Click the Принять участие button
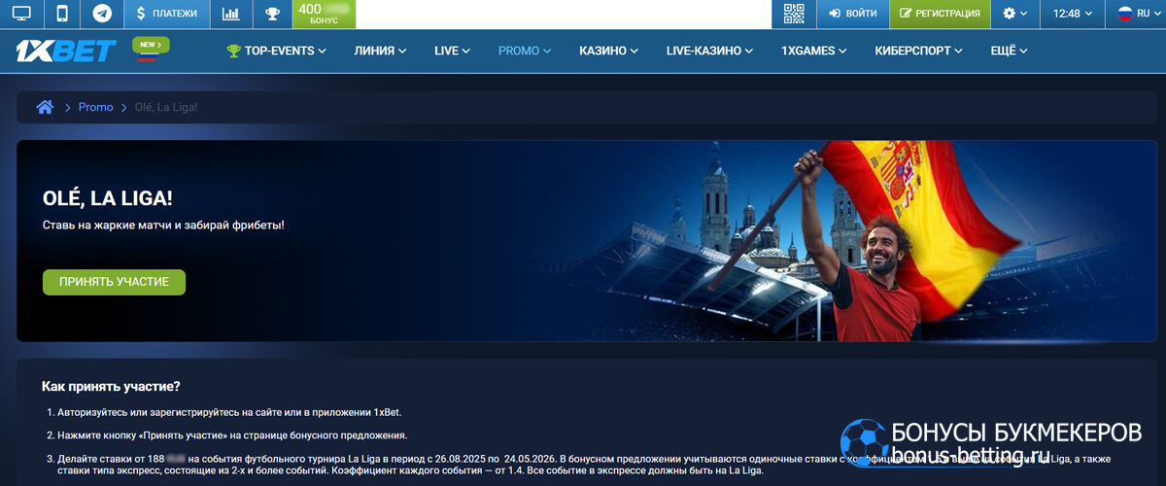Image resolution: width=1166 pixels, height=486 pixels. click(x=114, y=282)
